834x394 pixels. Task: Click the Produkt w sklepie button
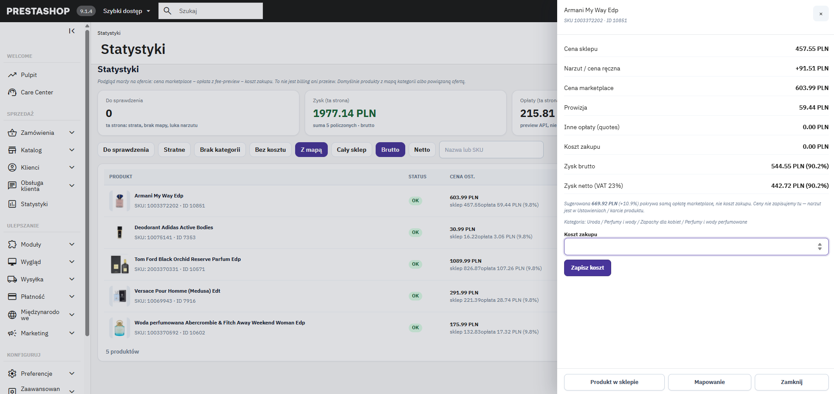coord(614,382)
